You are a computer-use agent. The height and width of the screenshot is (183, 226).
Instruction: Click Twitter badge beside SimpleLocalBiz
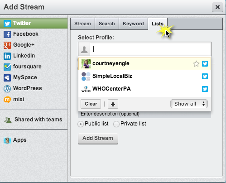[x=205, y=76]
